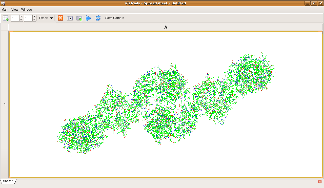This screenshot has height=188, width=324.
Task: Close Sheet 1 using the small red X
Action: tap(320, 182)
